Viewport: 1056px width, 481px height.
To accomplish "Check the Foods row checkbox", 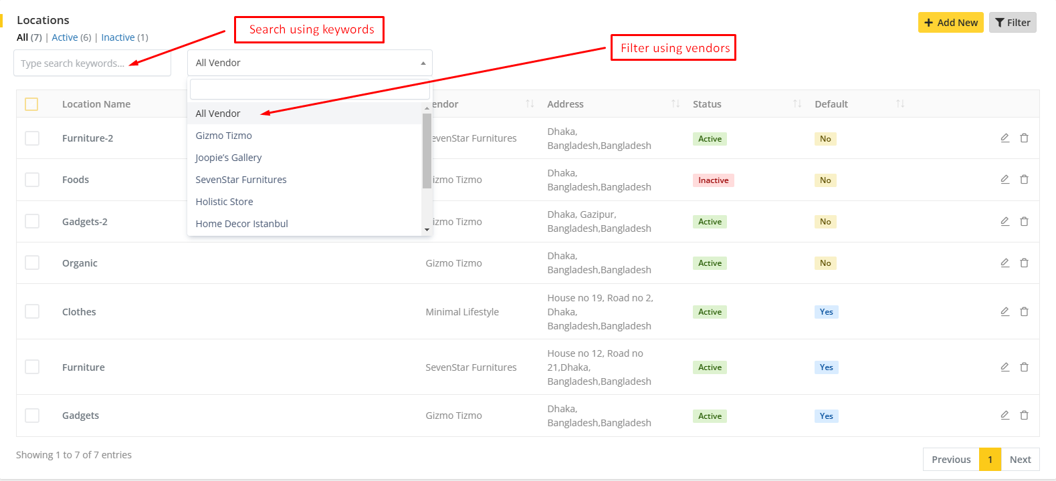I will pos(32,180).
